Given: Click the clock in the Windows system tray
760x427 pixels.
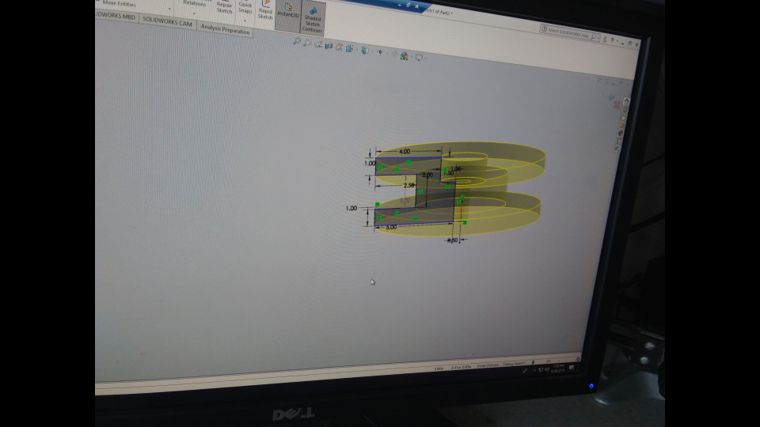Looking at the screenshot, I should (559, 368).
